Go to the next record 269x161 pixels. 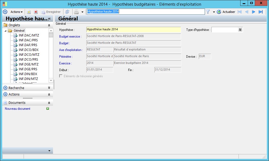click(253, 12)
